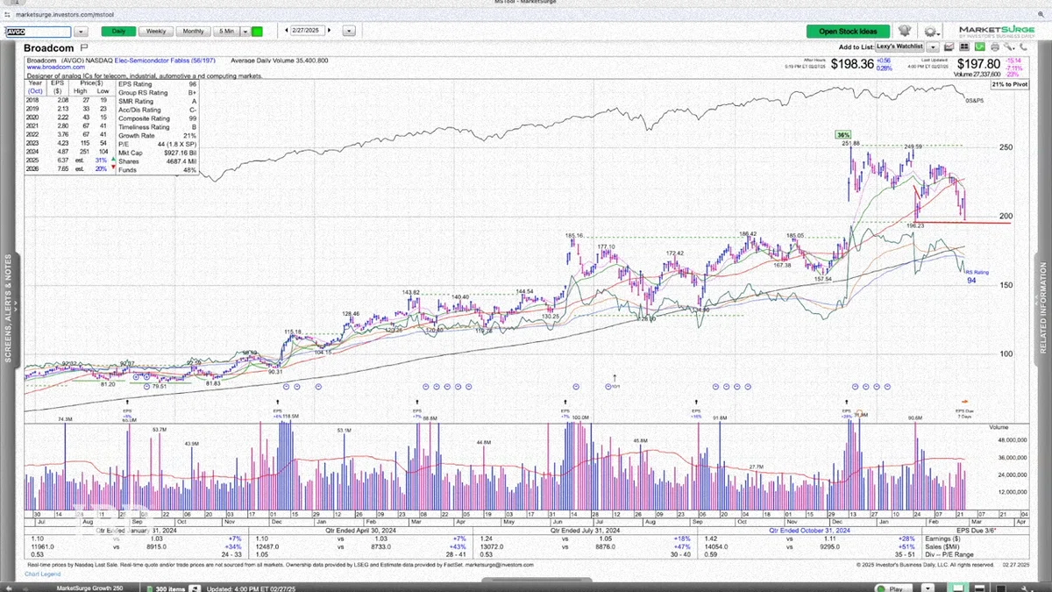The height and width of the screenshot is (592, 1052).
Task: Click the RS Rating 94 label
Action: click(x=977, y=276)
